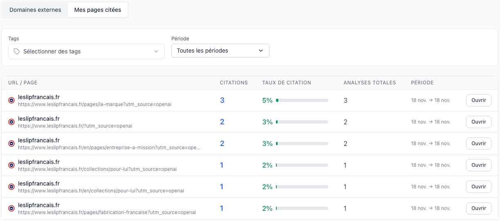
Task: Click the citation count 3 for la-marque page
Action: pyautogui.click(x=222, y=100)
